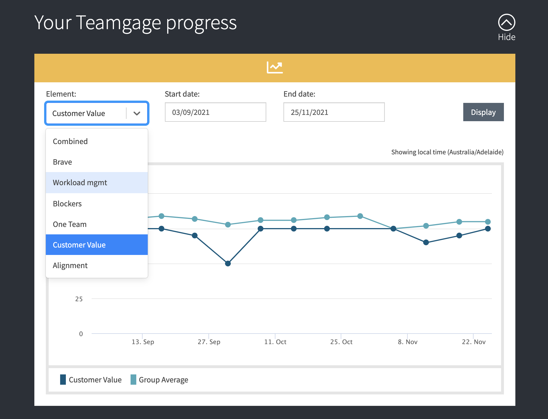Click Group Average legend label
548x419 pixels.
[163, 380]
